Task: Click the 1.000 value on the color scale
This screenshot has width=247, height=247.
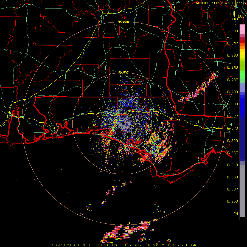Action: tap(232, 31)
